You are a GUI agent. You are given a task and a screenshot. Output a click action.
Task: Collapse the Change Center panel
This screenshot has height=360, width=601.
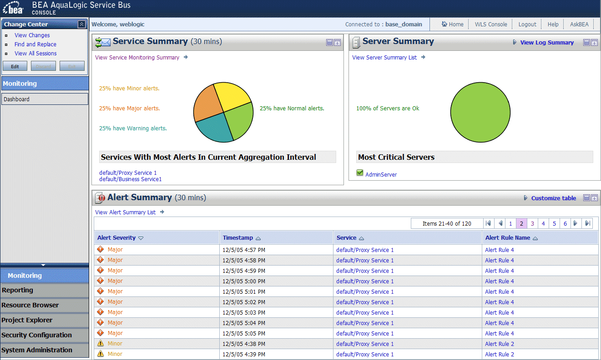point(81,25)
